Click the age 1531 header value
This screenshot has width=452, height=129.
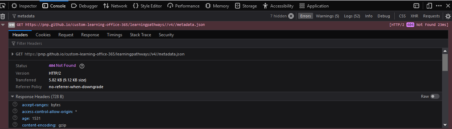tap(36, 118)
